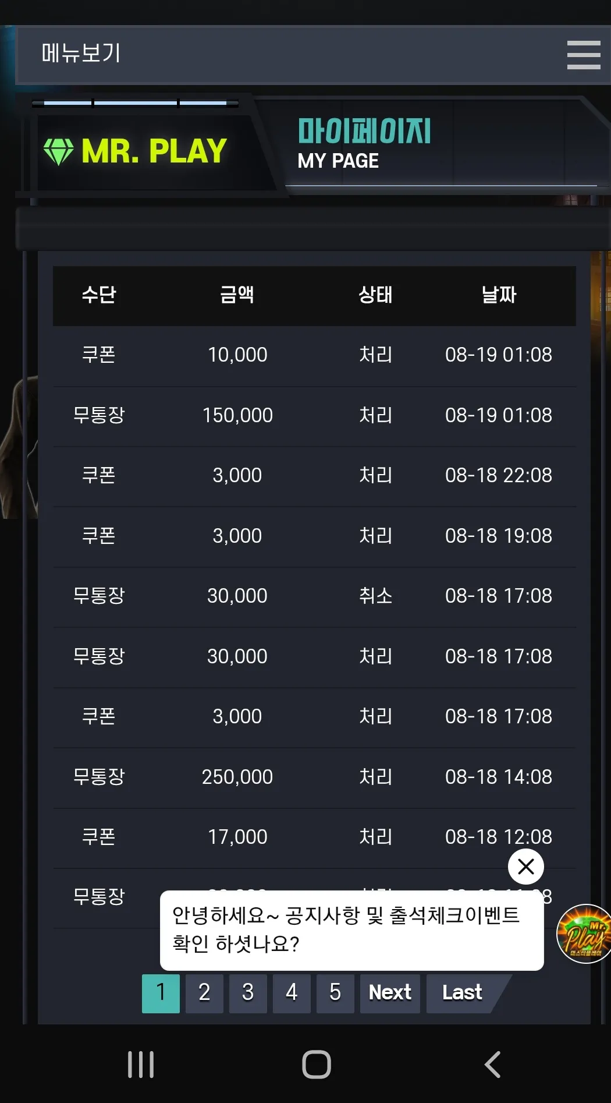Image resolution: width=611 pixels, height=1103 pixels.
Task: Tap the 날짜 column header
Action: point(499,295)
